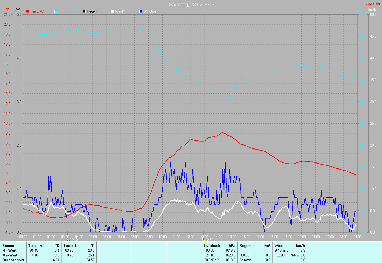Click the chart title 'Samstag, 28.02.2015'
This screenshot has width=382, height=263.
(x=191, y=4)
